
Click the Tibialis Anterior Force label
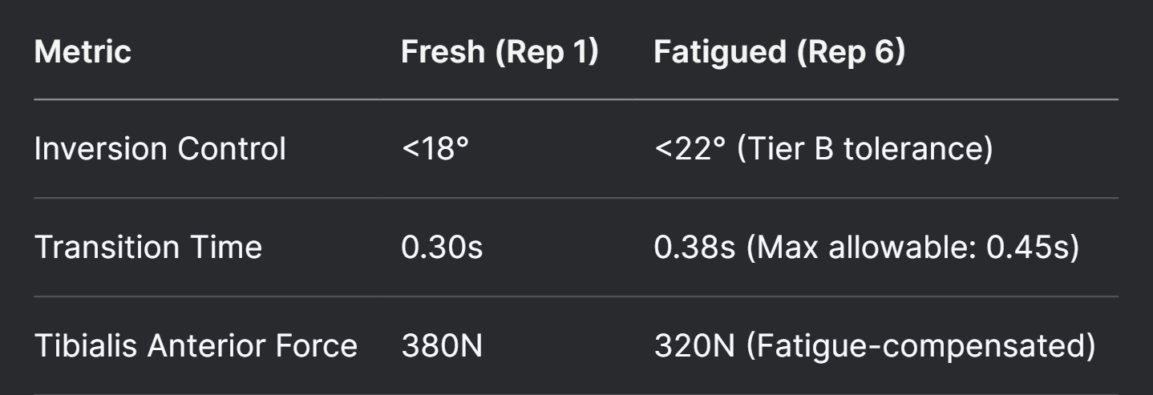point(196,346)
